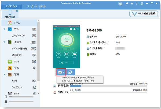Click the ホーム house icon
The image size is (161, 109).
pyautogui.click(x=10, y=23)
